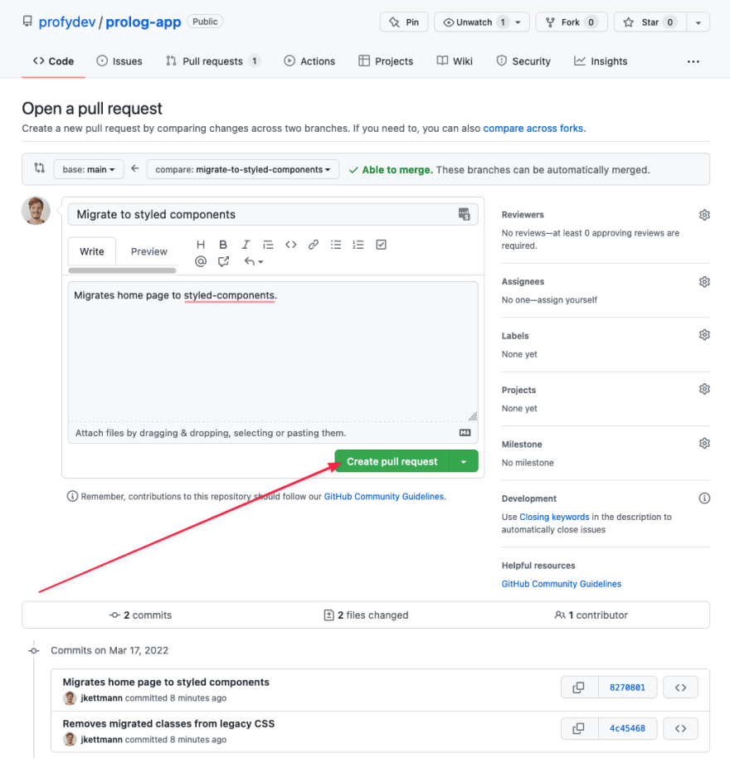Click the pull request description textarea
The height and width of the screenshot is (768, 730).
click(x=273, y=351)
